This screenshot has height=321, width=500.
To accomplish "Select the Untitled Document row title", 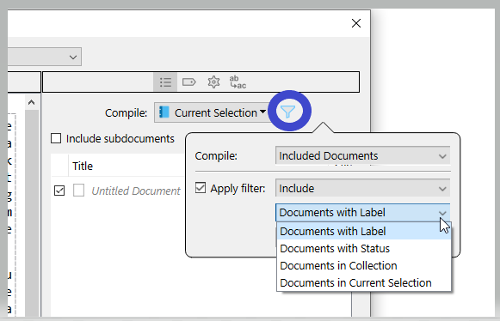I will (x=136, y=191).
